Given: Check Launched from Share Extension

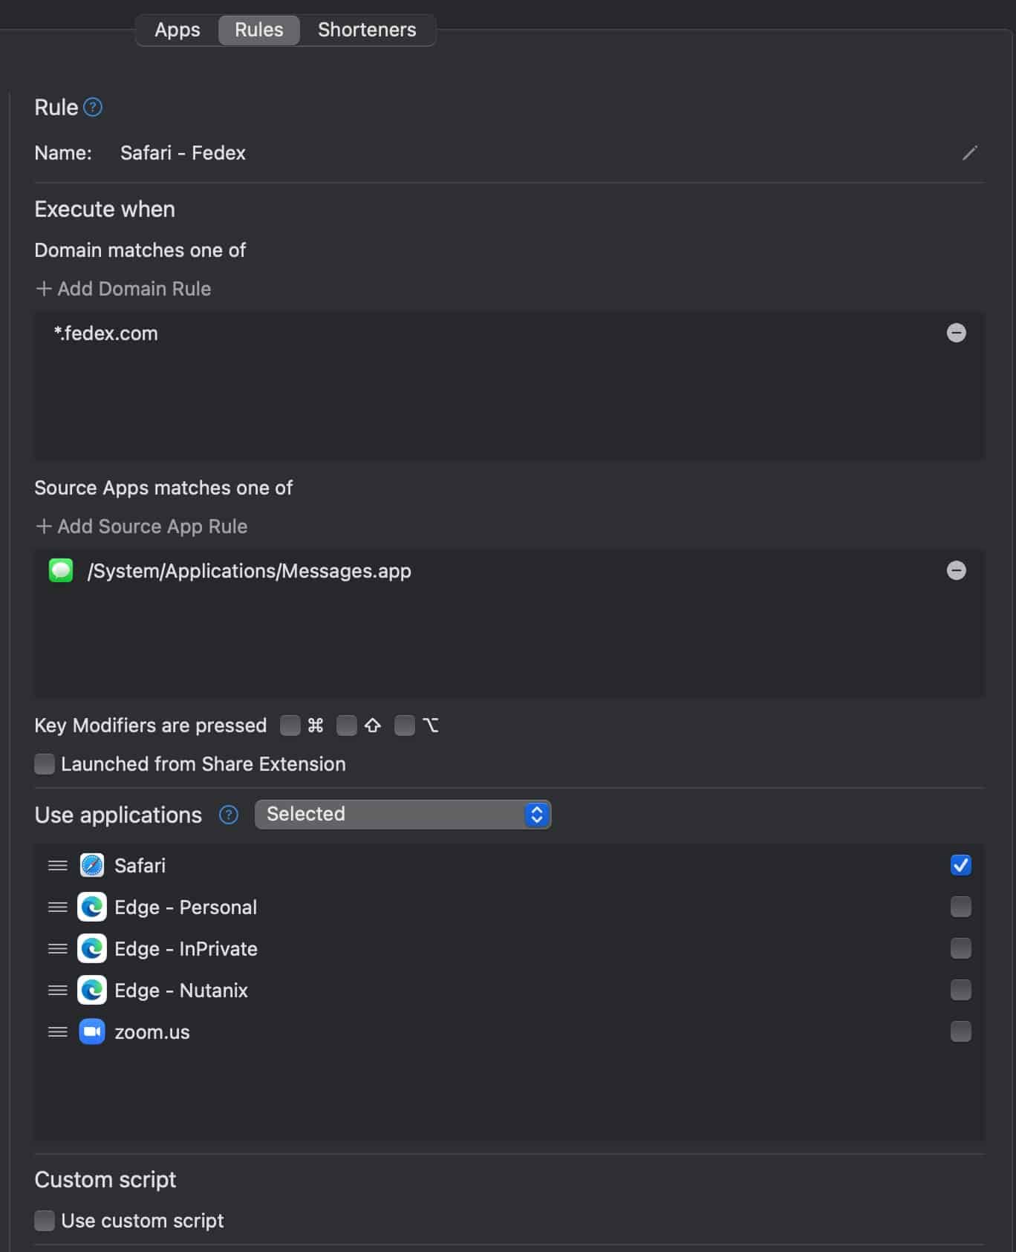Looking at the screenshot, I should [x=45, y=764].
